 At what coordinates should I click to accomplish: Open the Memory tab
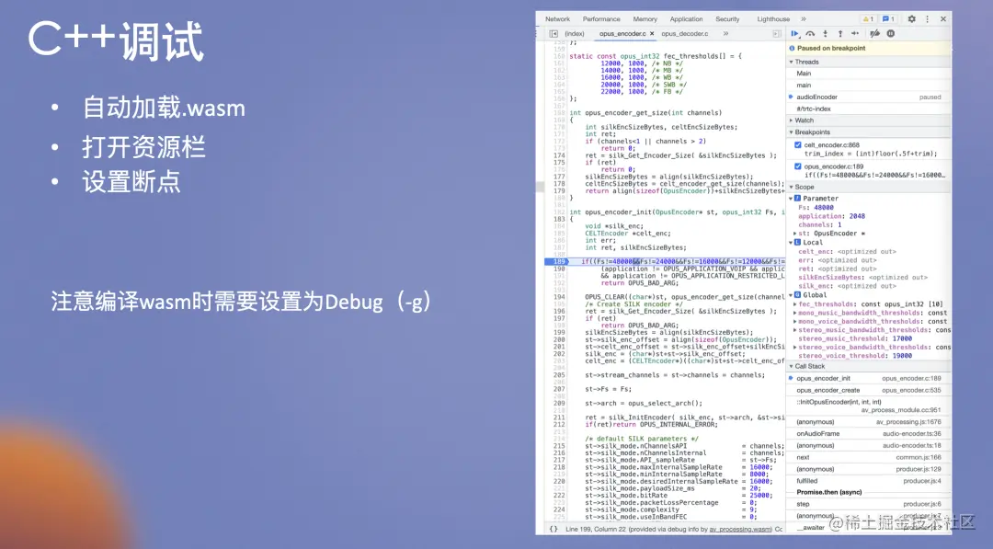(645, 19)
